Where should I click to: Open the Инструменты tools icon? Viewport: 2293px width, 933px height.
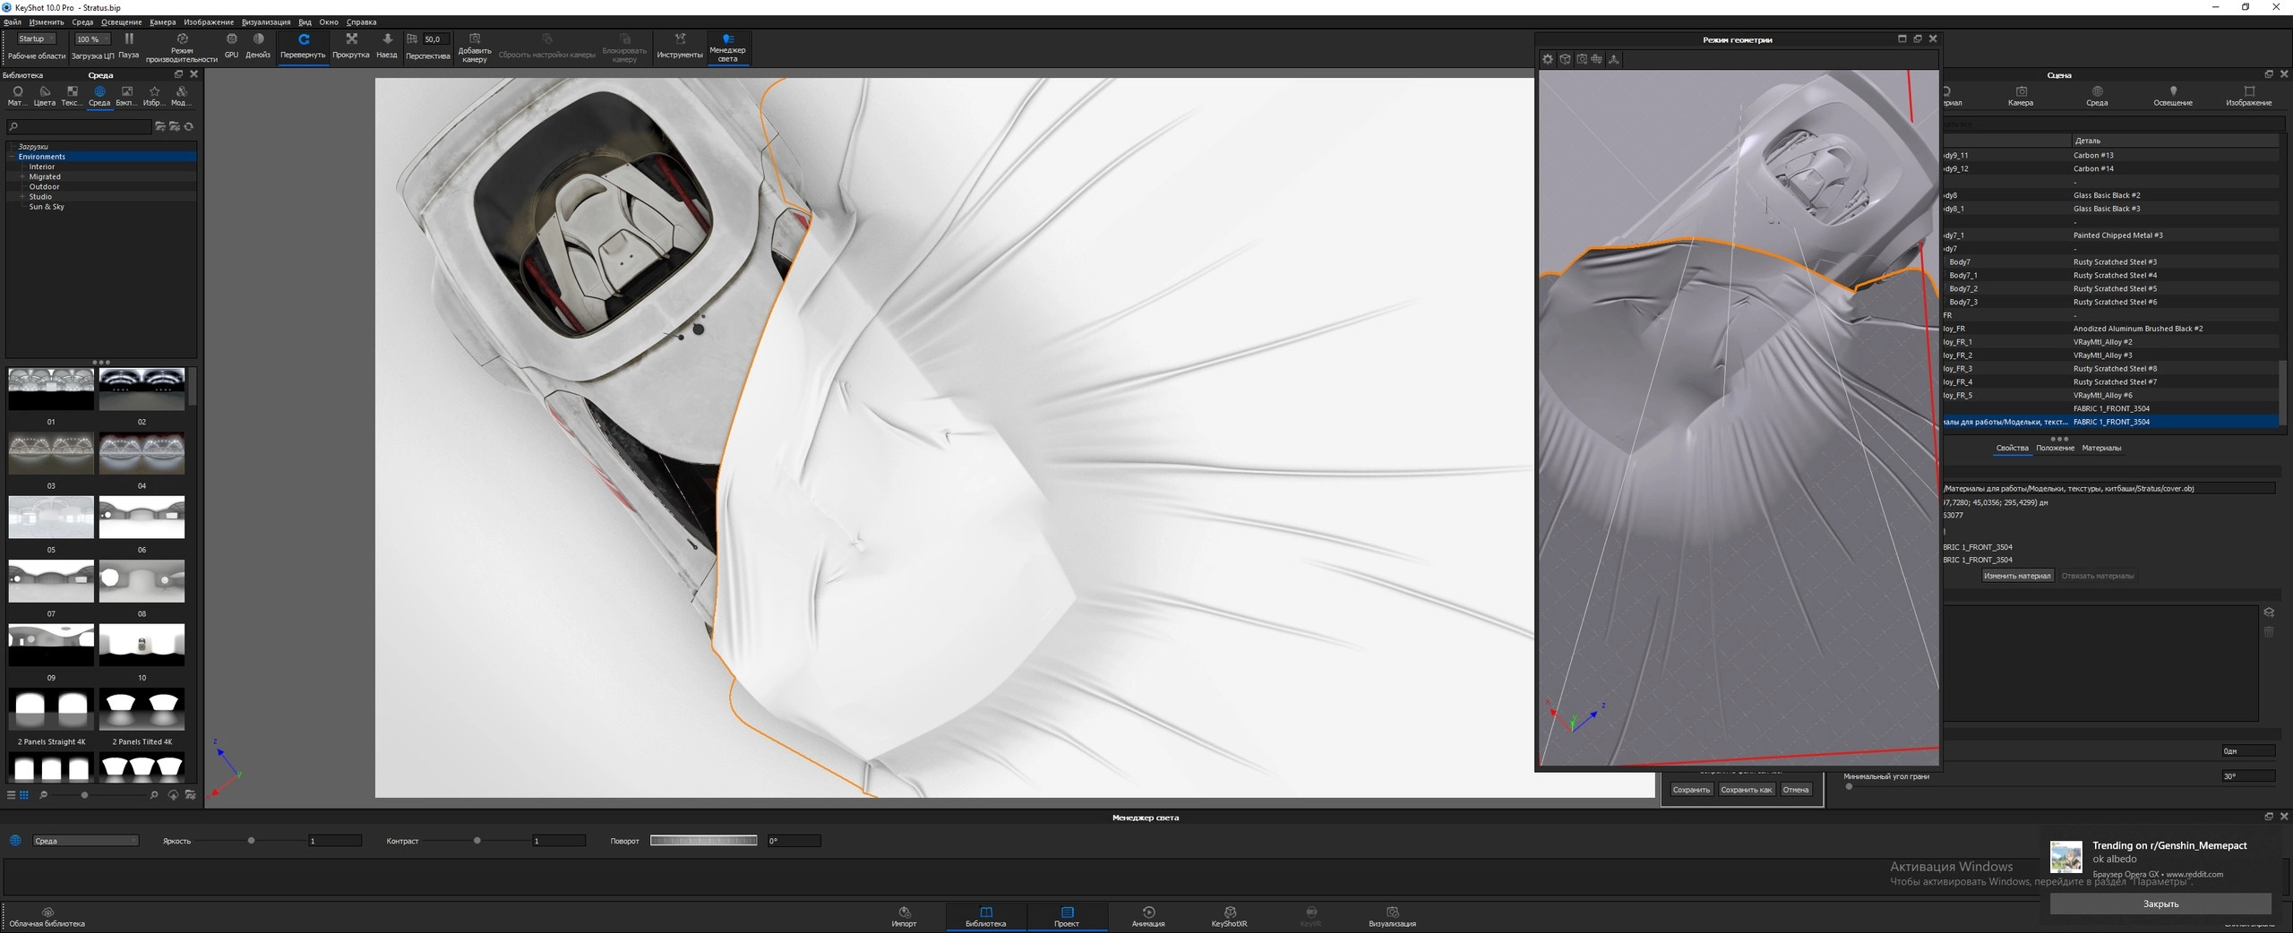click(x=680, y=40)
